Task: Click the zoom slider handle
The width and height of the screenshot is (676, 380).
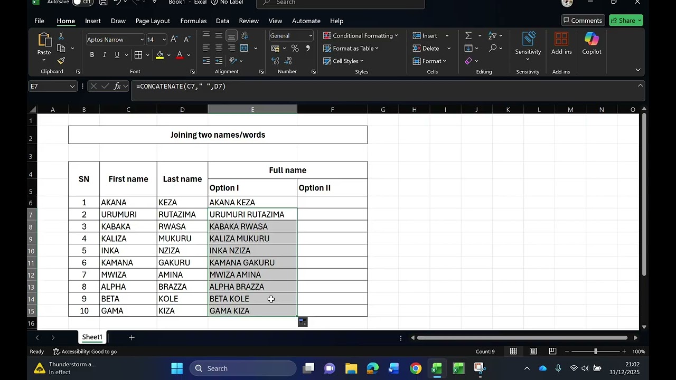Action: coord(595,351)
